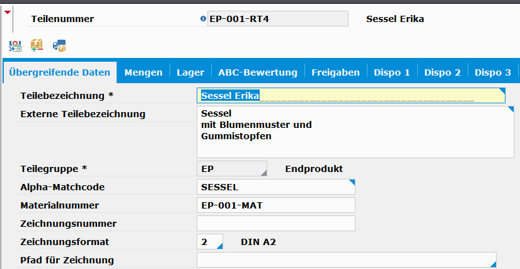Click the Materialnummer field with EP-001-MAT

[276, 205]
